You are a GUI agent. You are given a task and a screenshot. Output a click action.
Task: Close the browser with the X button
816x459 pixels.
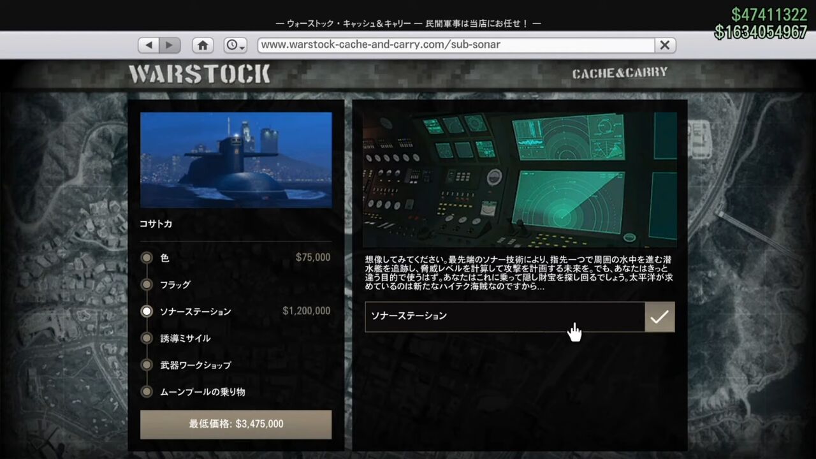click(x=664, y=45)
